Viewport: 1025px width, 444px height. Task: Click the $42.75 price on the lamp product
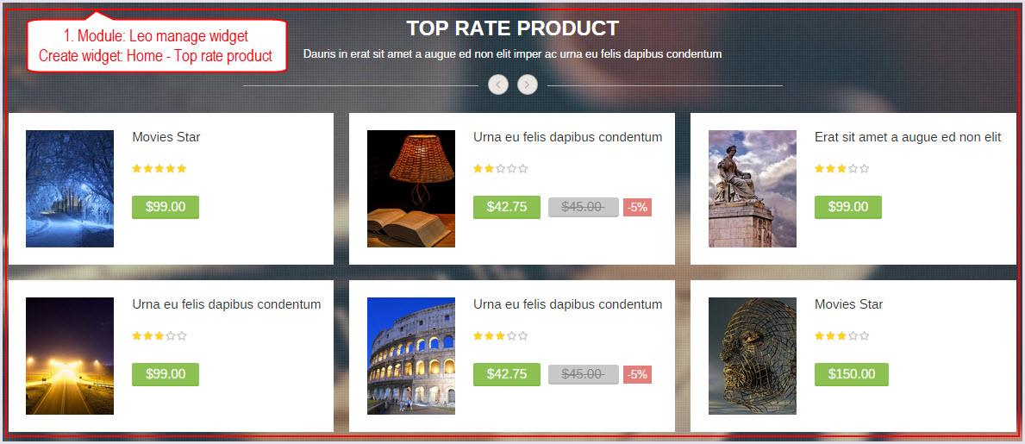[x=507, y=207]
